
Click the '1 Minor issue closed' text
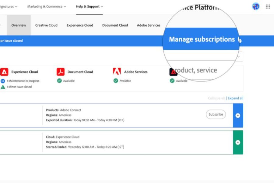pos(19,87)
